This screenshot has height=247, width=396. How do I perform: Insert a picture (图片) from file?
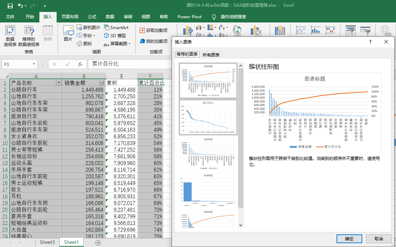tap(68, 33)
